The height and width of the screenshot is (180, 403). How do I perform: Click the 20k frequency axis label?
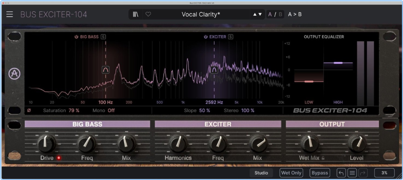[x=281, y=102]
